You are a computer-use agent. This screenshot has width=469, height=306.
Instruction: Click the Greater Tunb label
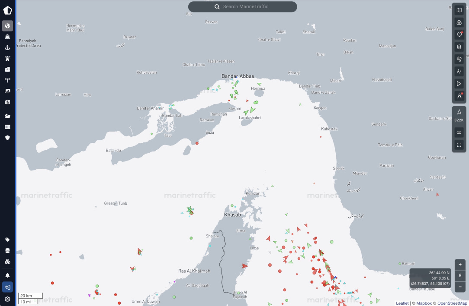point(116,203)
